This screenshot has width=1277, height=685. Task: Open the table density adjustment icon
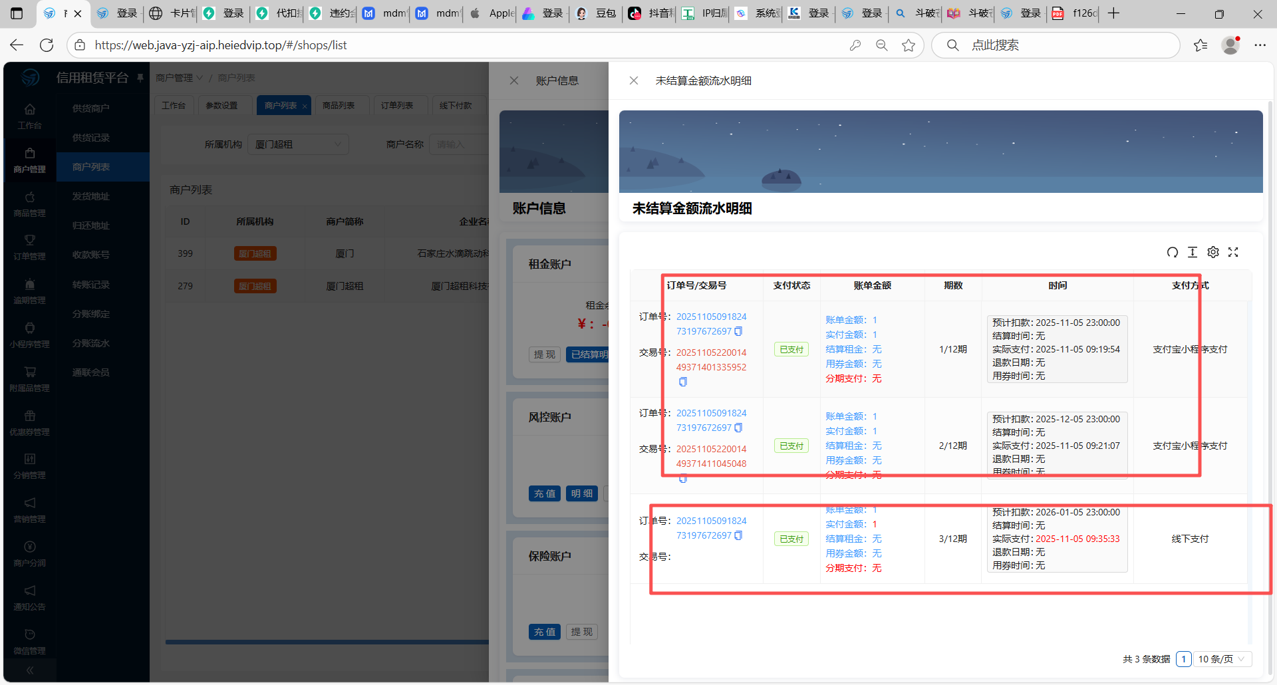[1193, 252]
